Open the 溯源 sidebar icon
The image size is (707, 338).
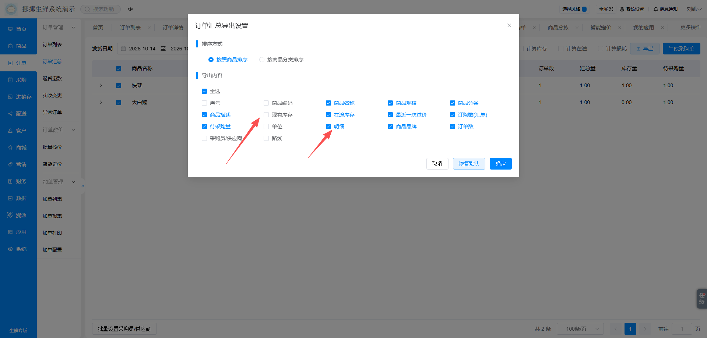tap(10, 215)
